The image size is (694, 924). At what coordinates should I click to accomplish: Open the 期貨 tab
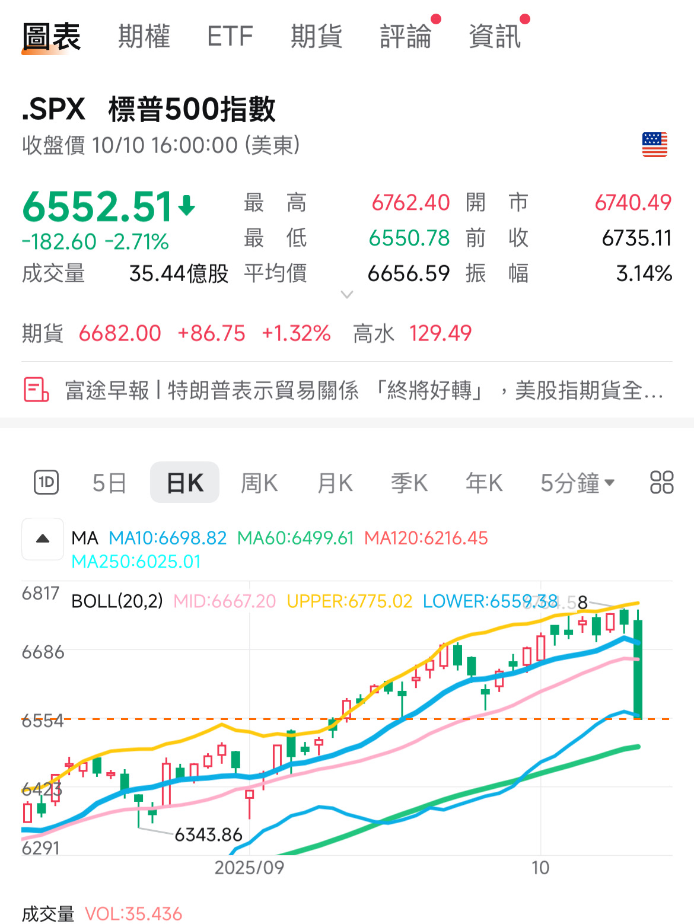coord(316,37)
